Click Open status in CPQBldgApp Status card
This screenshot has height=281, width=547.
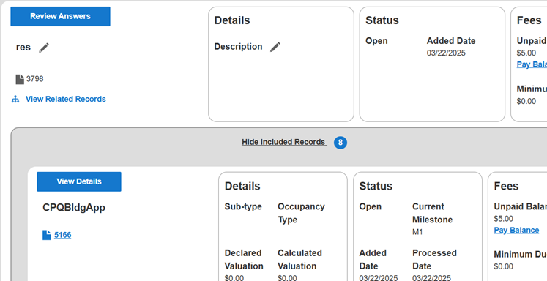pos(370,206)
